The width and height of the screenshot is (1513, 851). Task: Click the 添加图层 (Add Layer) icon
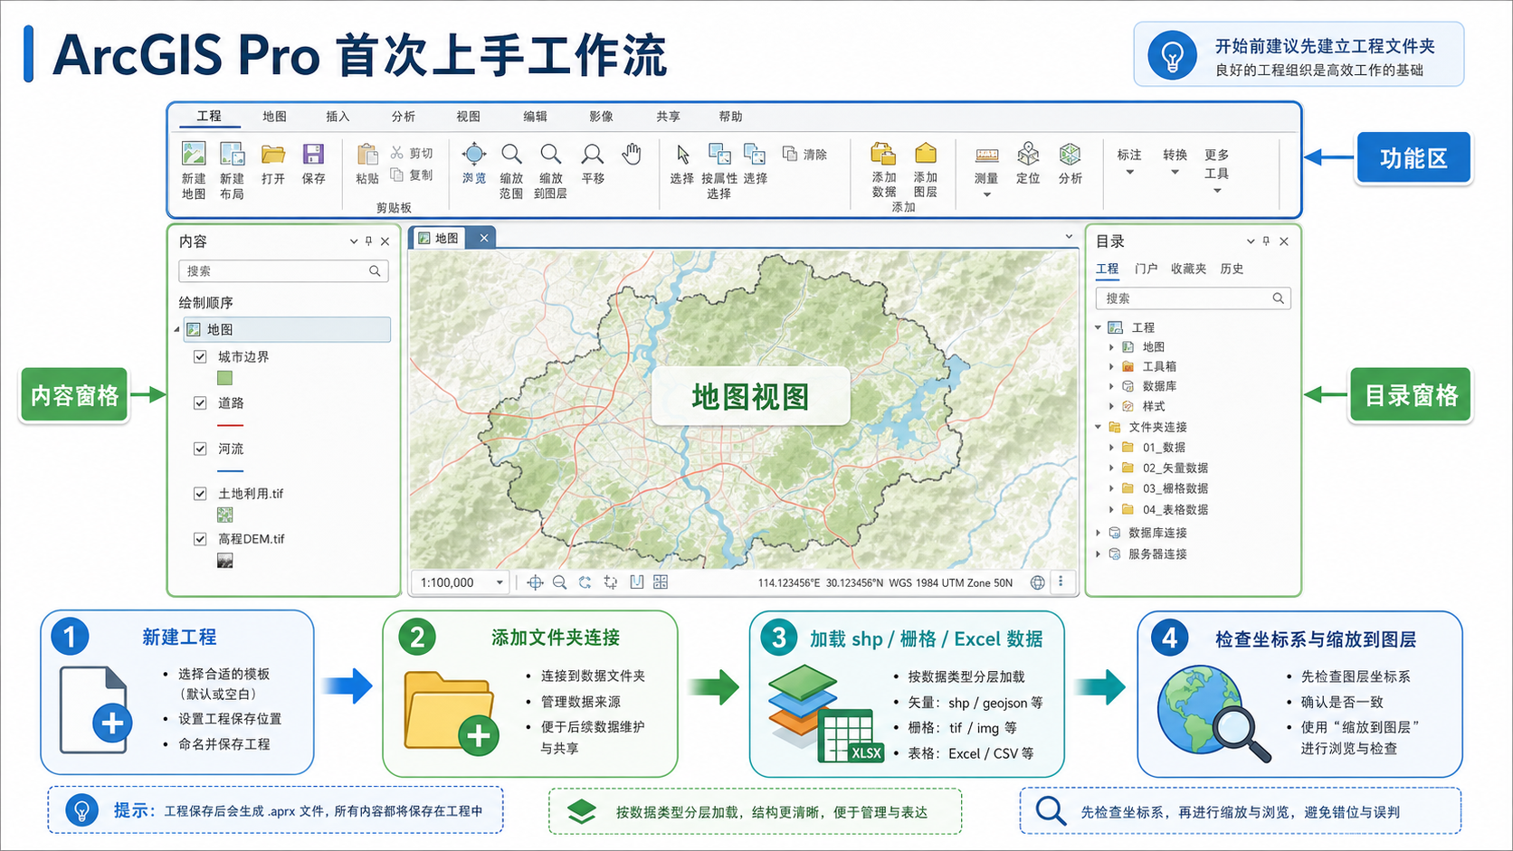coord(925,153)
